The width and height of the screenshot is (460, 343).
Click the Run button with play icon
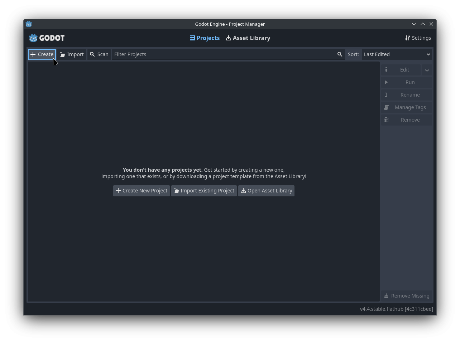(406, 82)
